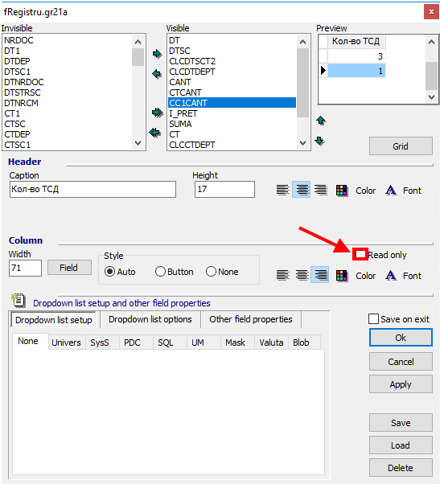Focus the Width input field
The width and height of the screenshot is (440, 484).
(x=25, y=268)
